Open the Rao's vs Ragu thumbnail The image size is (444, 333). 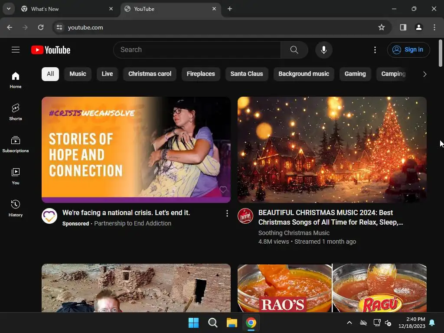point(332,288)
